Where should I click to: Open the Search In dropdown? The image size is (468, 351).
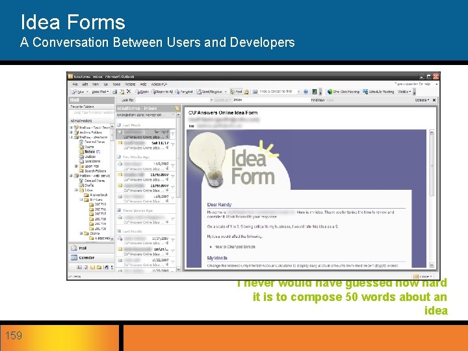[x=222, y=100]
